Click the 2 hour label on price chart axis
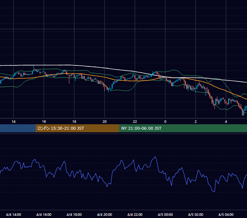The height and width of the screenshot is (218, 247). pyautogui.click(x=196, y=122)
